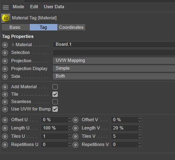Toggle animation dot beside Selection
The width and height of the screenshot is (175, 160).
(5, 53)
